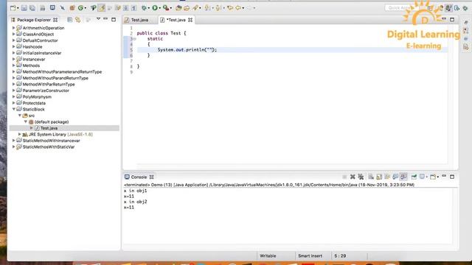Image resolution: width=472 pixels, height=265 pixels.
Task: Click the Next Annotation icon
Action: pyautogui.click(x=208, y=8)
